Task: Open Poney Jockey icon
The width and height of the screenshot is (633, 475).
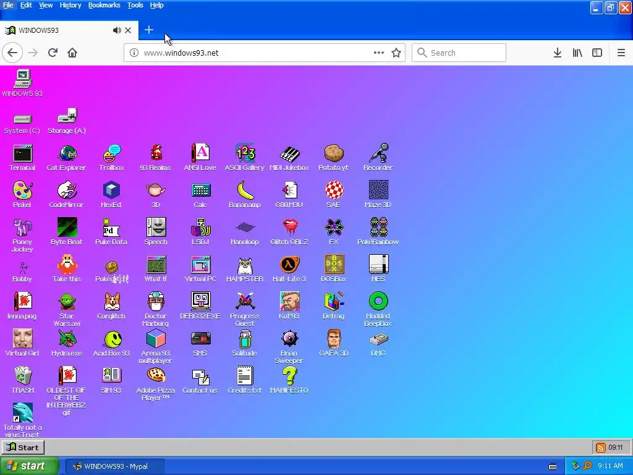Action: coord(22,236)
